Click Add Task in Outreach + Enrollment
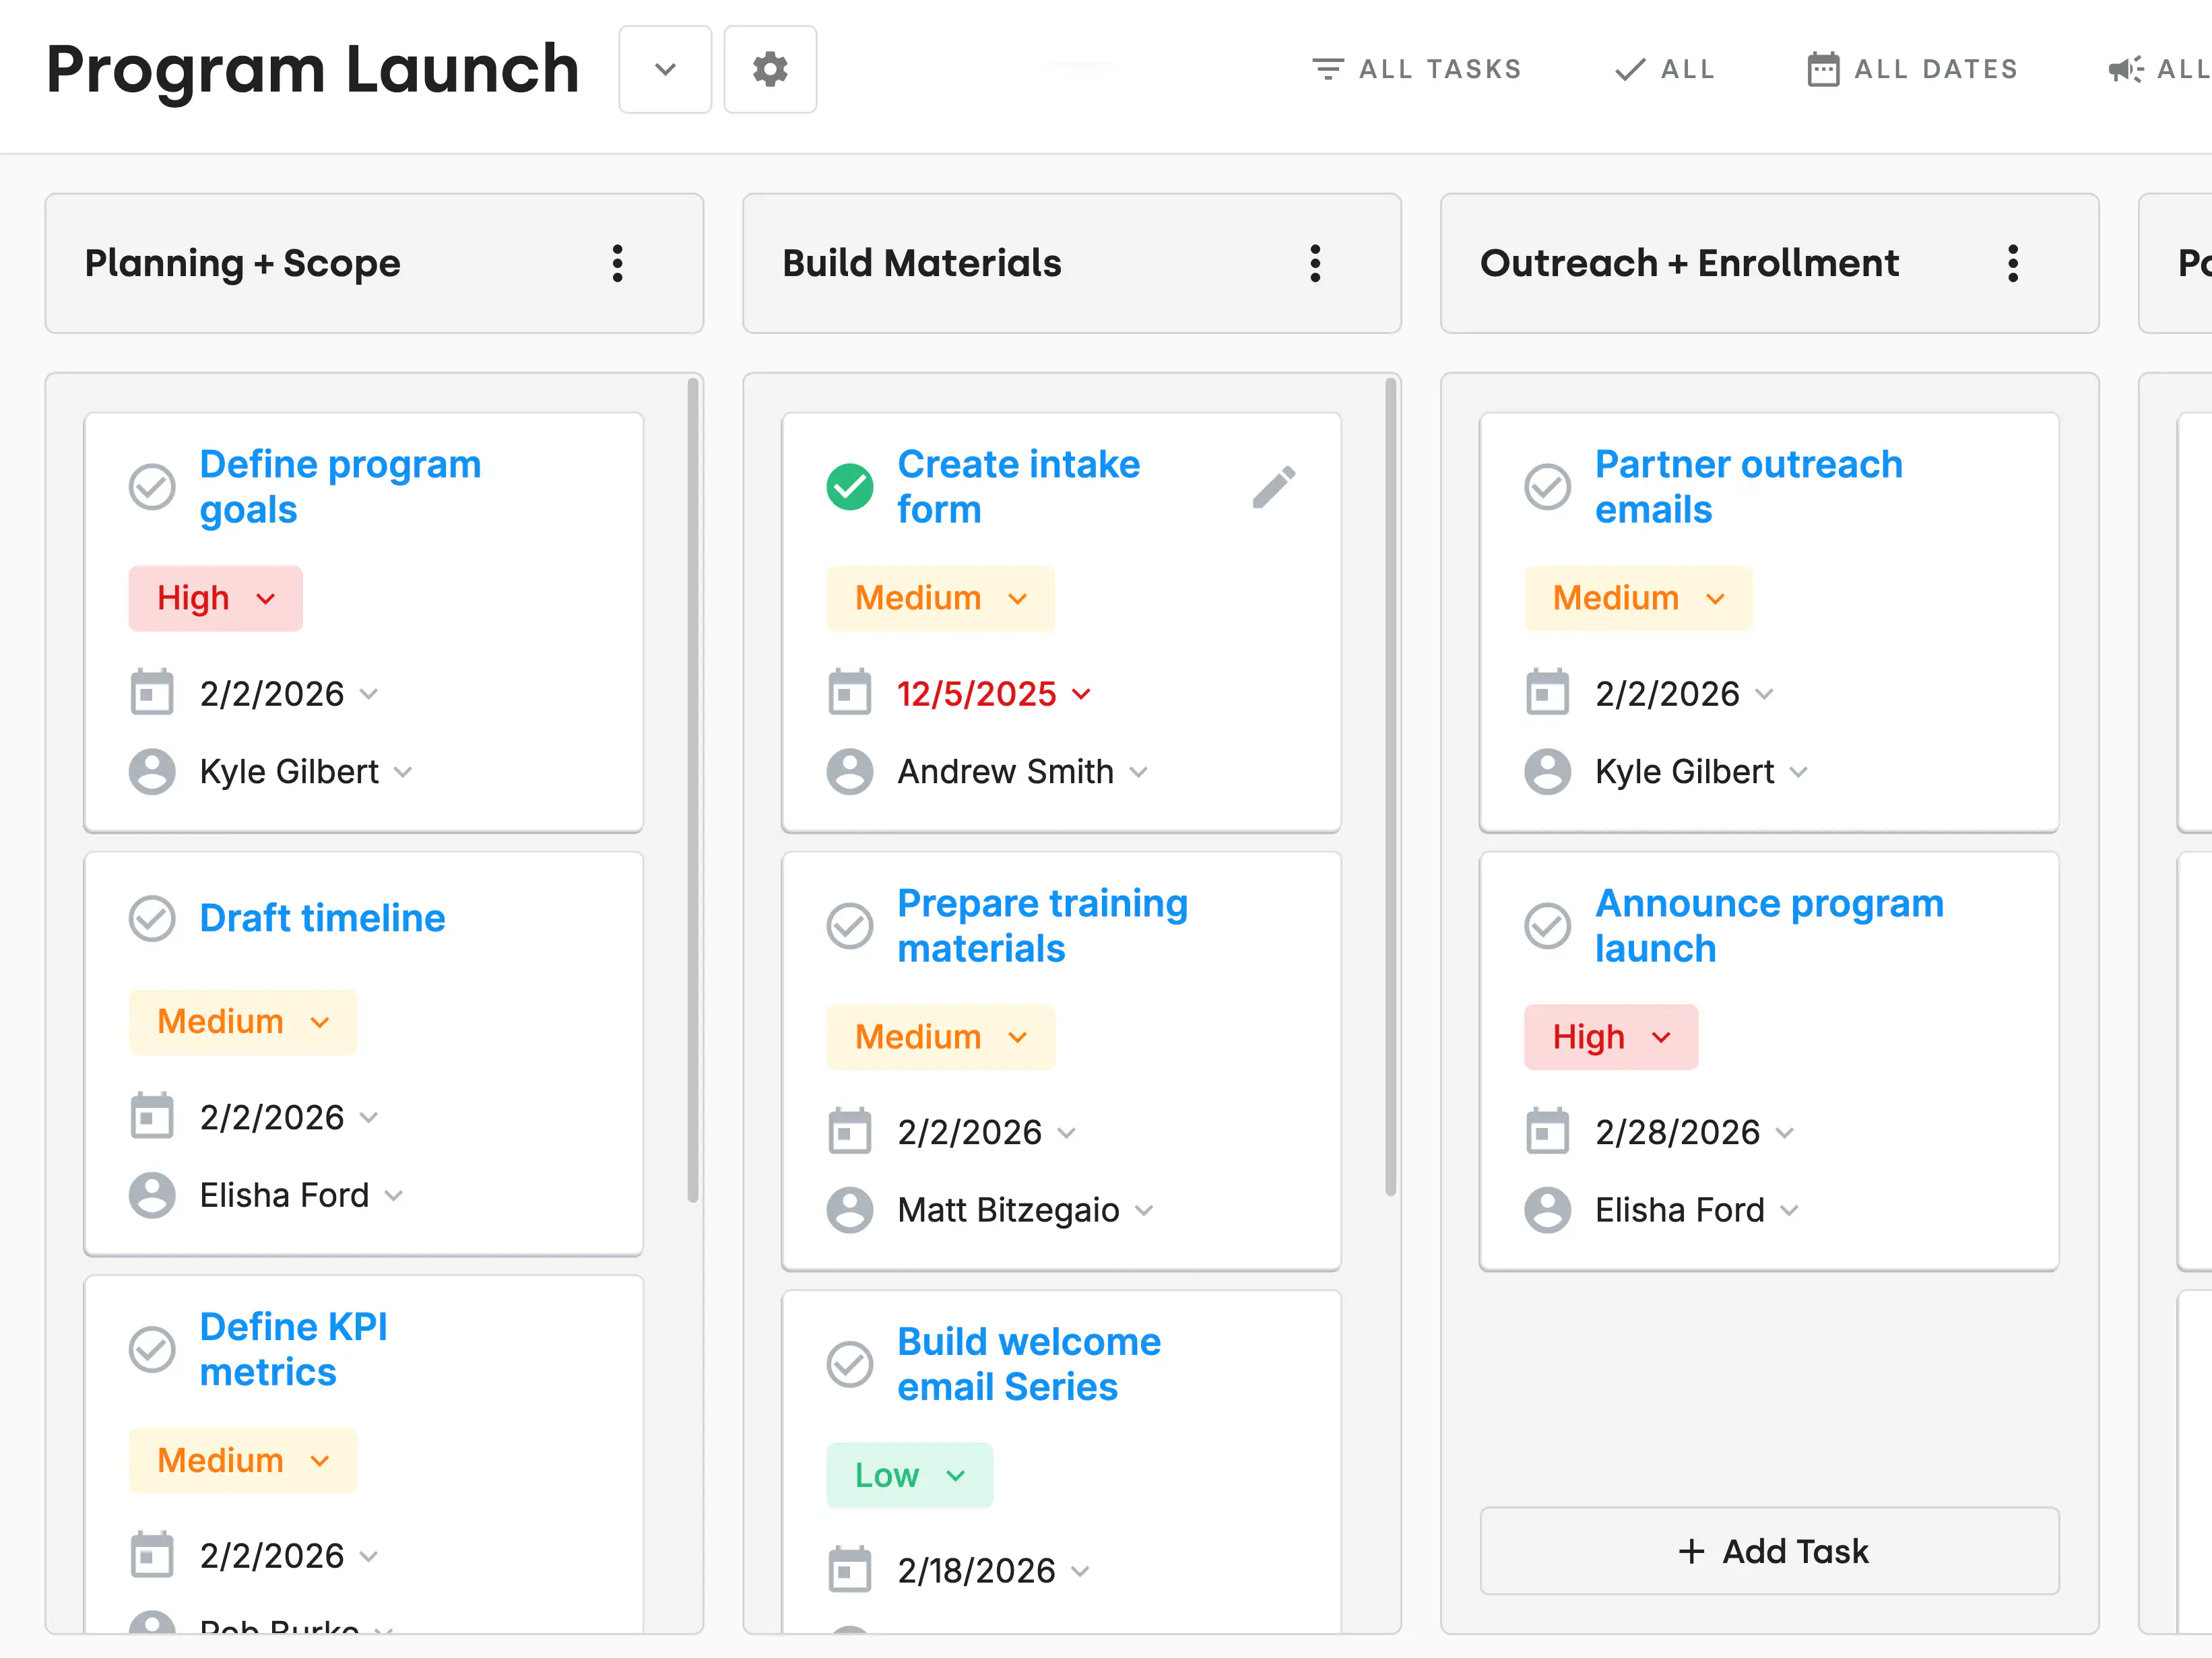Viewport: 2212px width, 1658px height. tap(1769, 1551)
